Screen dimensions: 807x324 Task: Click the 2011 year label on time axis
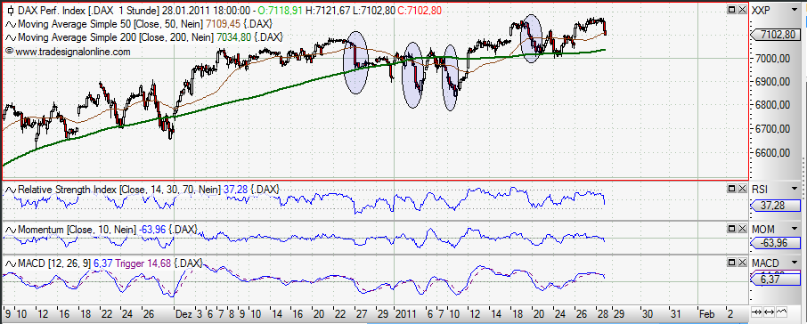pos(406,313)
